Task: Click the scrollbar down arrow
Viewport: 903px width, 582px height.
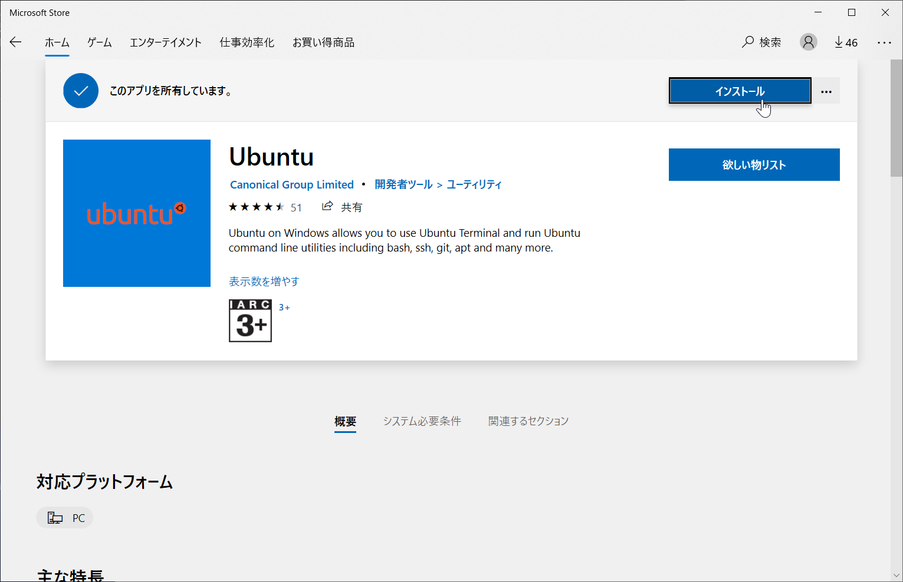Action: click(x=897, y=576)
